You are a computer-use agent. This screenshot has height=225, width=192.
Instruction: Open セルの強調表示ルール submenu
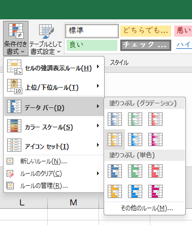coord(54,68)
